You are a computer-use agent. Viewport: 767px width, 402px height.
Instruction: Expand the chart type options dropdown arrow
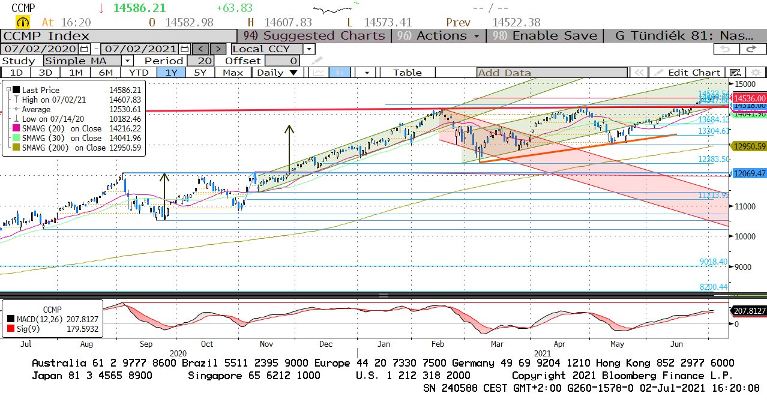pos(365,73)
